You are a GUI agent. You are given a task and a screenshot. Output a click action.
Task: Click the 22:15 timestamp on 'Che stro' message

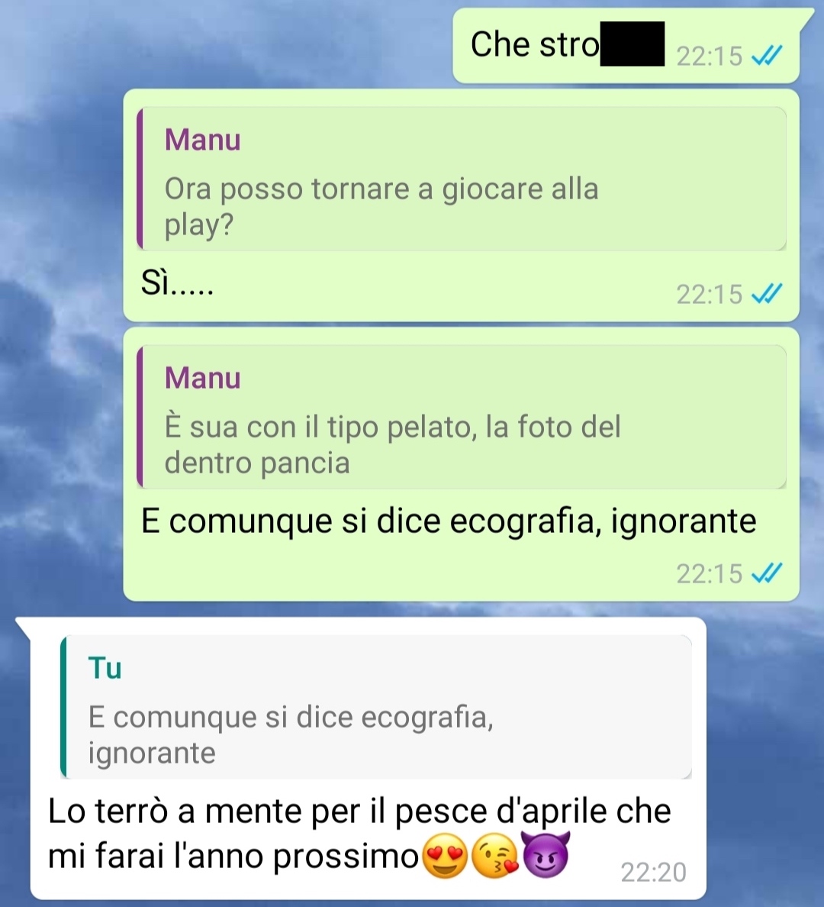click(x=710, y=56)
